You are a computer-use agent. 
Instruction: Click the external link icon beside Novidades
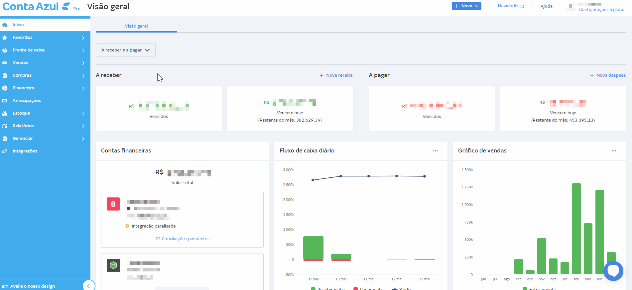pos(522,6)
